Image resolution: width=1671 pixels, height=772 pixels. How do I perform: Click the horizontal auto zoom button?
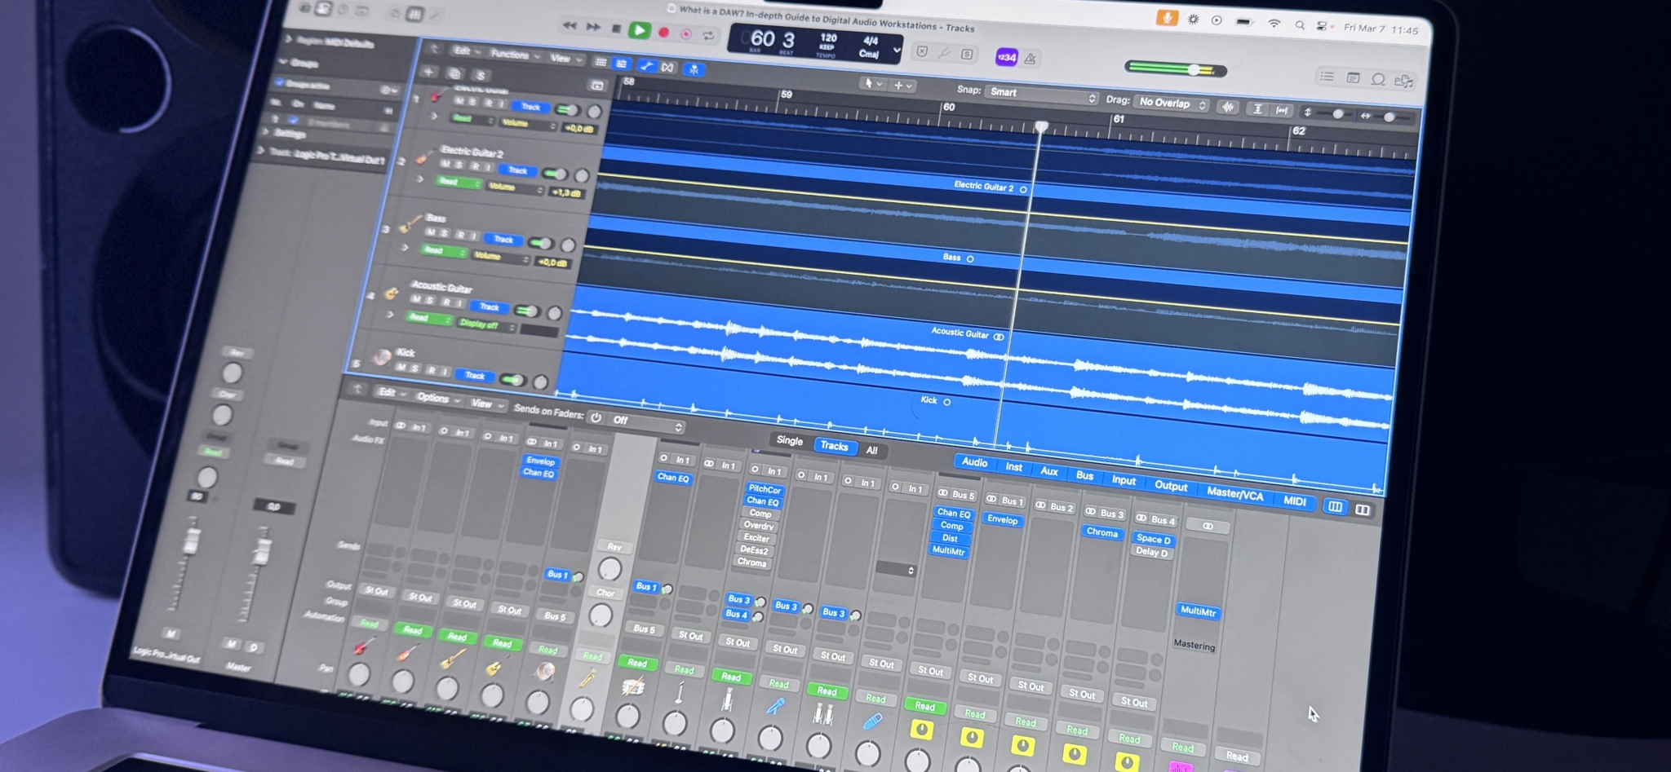(1282, 110)
